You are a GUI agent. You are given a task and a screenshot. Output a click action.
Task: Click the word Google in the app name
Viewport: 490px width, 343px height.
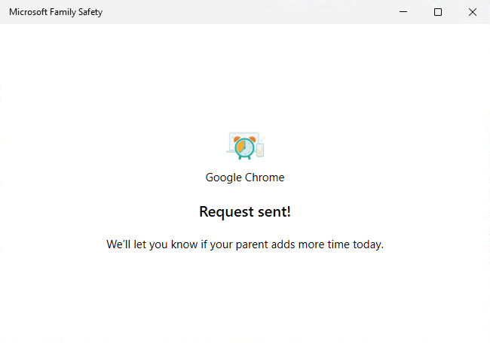[224, 178]
